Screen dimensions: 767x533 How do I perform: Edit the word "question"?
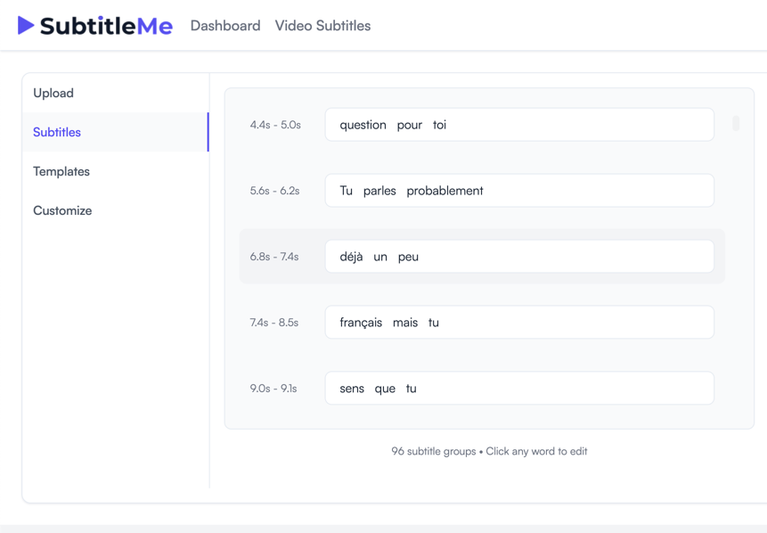[x=363, y=125]
